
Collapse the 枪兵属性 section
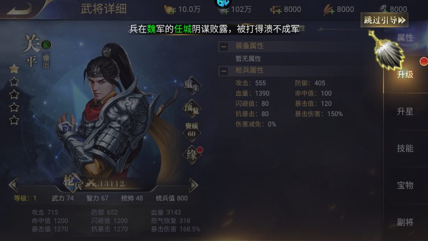pyautogui.click(x=223, y=71)
